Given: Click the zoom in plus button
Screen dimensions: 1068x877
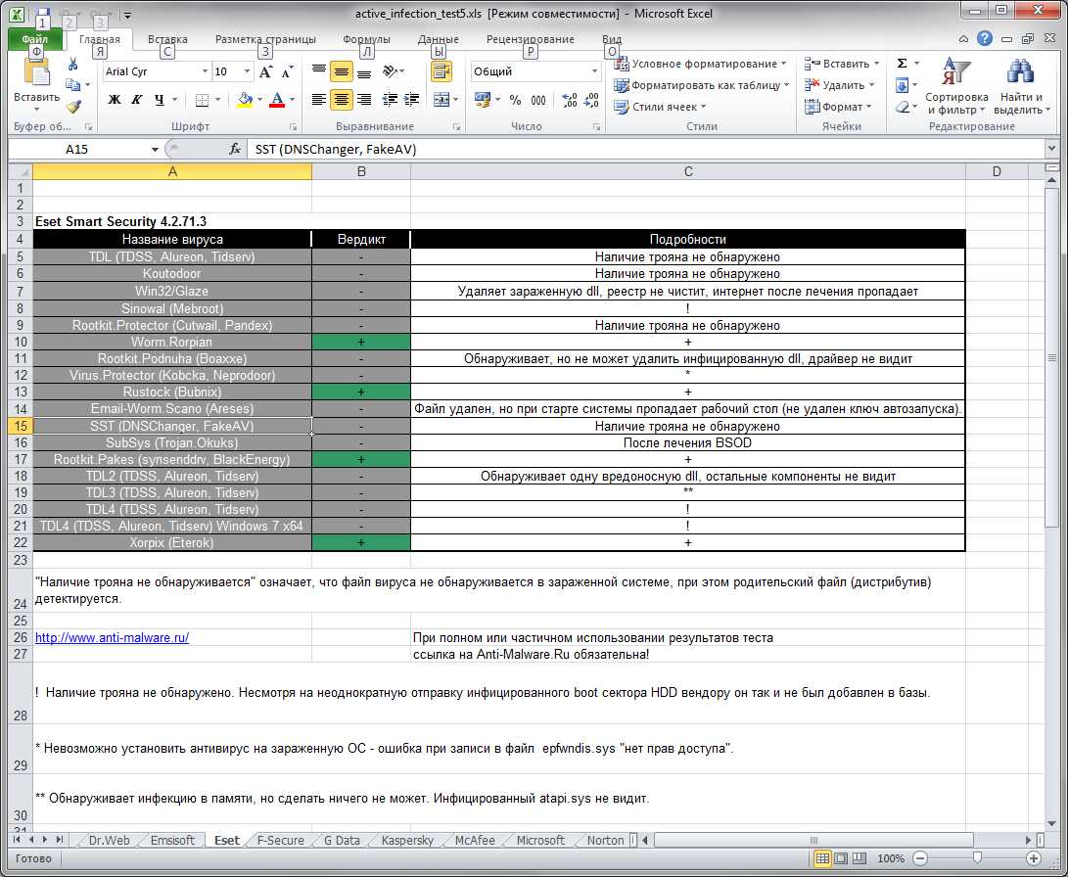Looking at the screenshot, I should point(1034,858).
